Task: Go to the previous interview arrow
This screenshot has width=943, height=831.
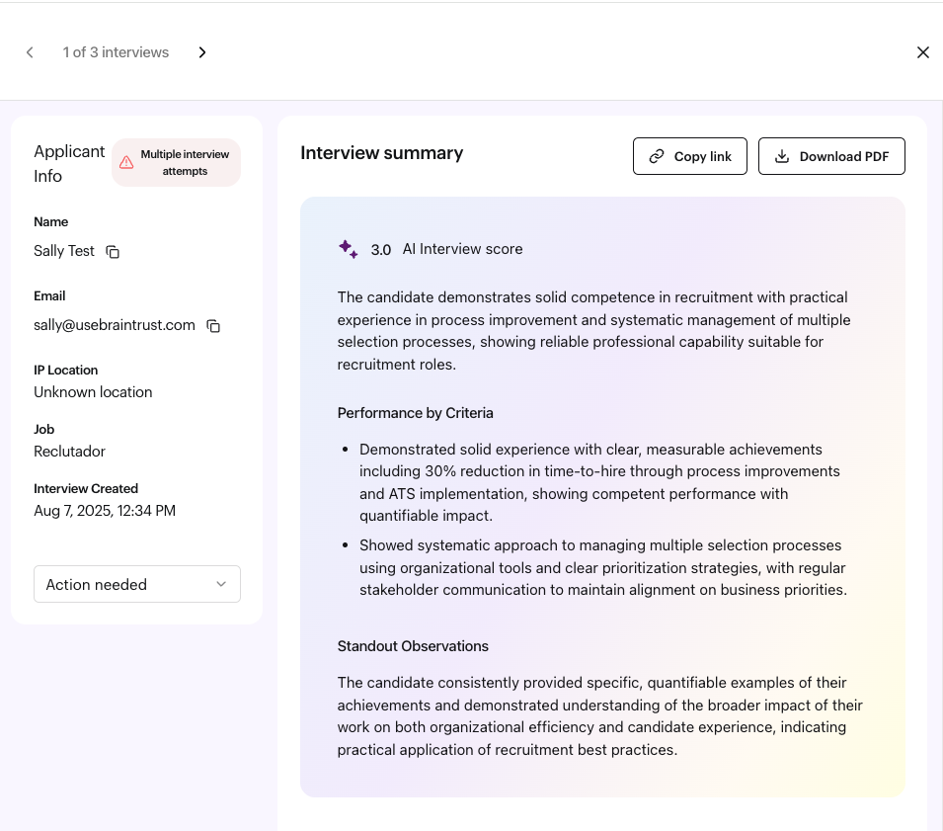Action: coord(30,52)
